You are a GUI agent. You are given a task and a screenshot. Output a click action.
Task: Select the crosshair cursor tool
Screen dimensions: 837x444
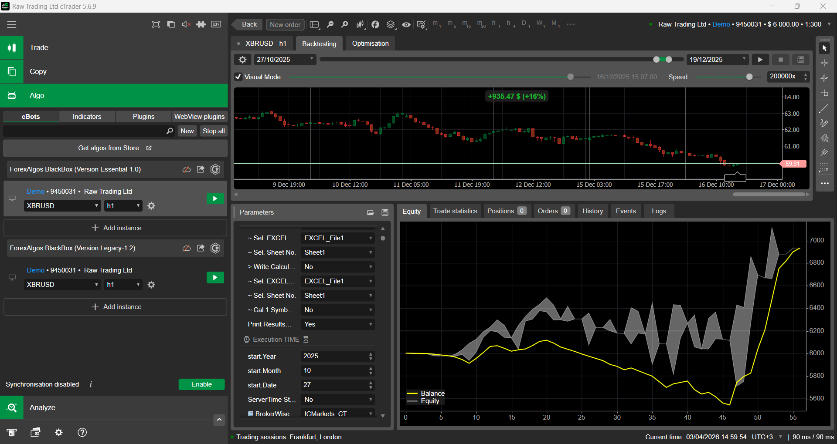coord(824,63)
